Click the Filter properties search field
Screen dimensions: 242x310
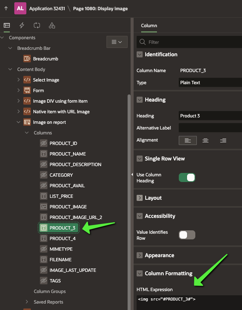coord(192,42)
